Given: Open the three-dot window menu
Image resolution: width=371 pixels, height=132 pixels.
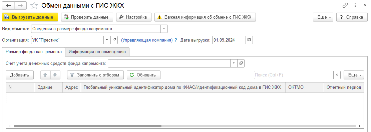Looking at the screenshot, I should click(355, 5).
